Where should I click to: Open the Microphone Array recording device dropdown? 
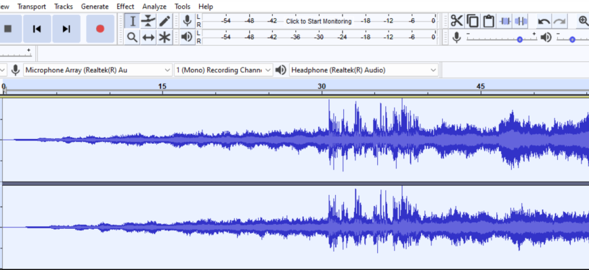[97, 70]
